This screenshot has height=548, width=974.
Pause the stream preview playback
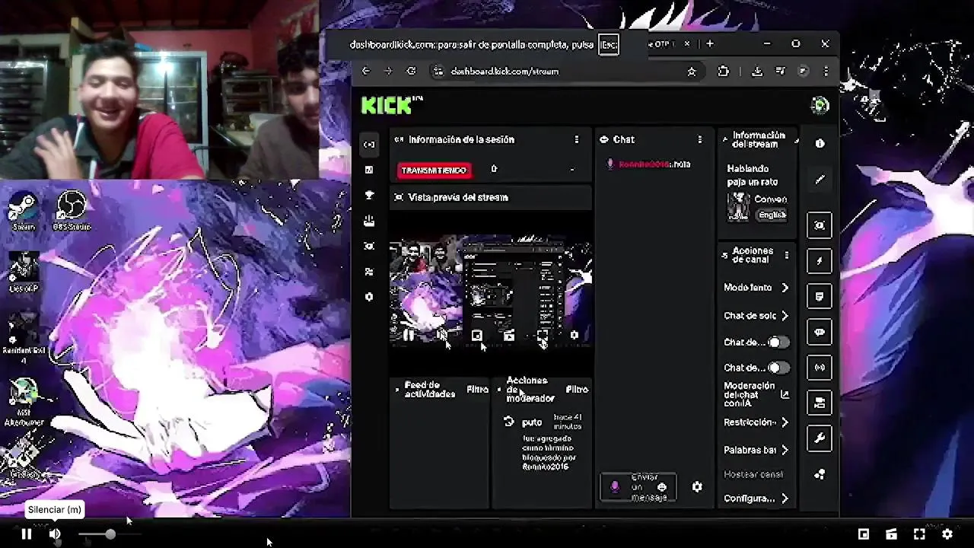coord(409,336)
